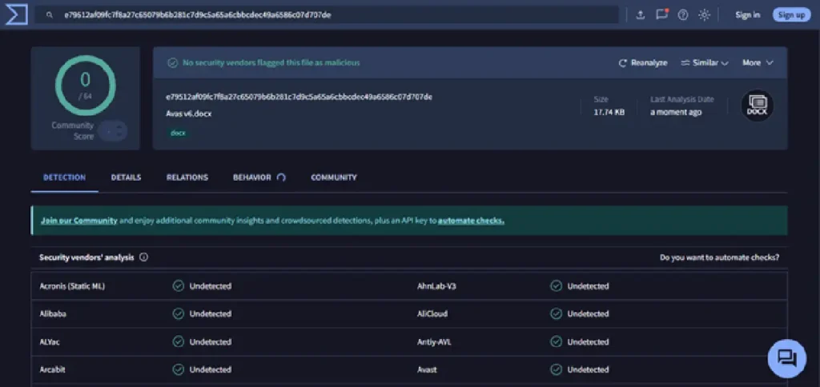The height and width of the screenshot is (387, 820).
Task: Expand the Similar dropdown
Action: (705, 62)
